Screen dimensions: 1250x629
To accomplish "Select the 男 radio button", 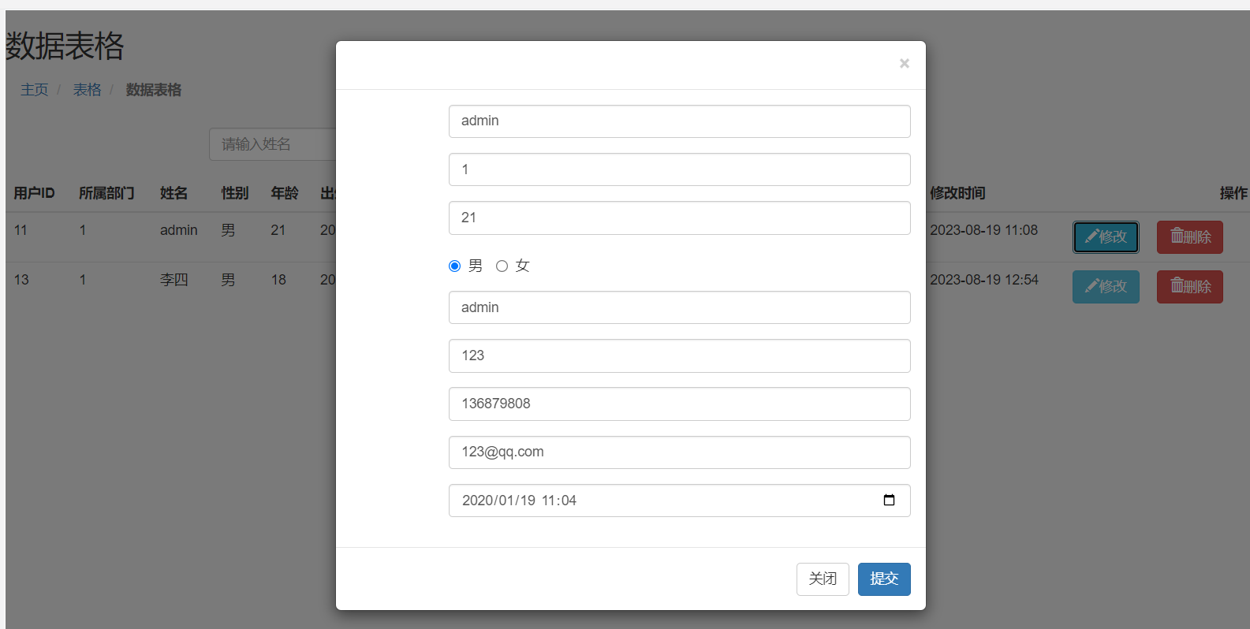I will 454,266.
